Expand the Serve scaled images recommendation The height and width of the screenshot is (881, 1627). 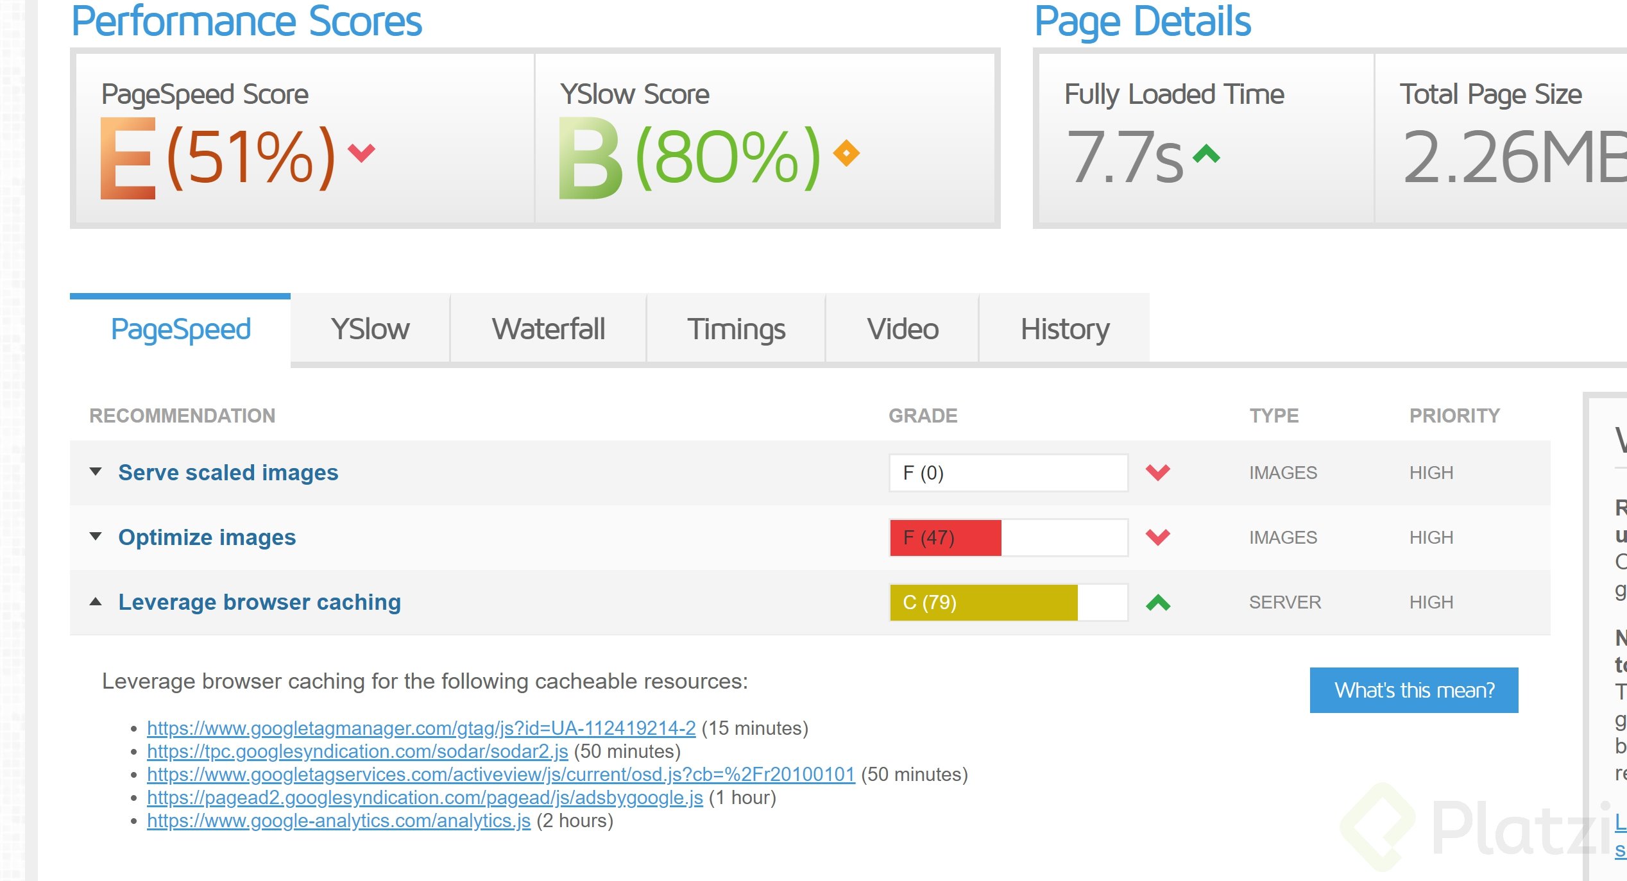coord(96,472)
